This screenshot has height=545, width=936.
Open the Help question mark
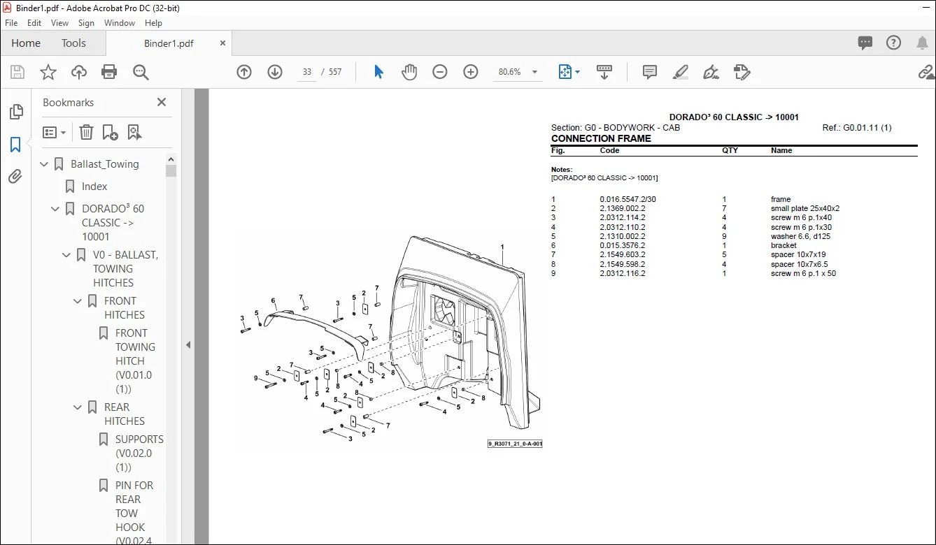893,43
